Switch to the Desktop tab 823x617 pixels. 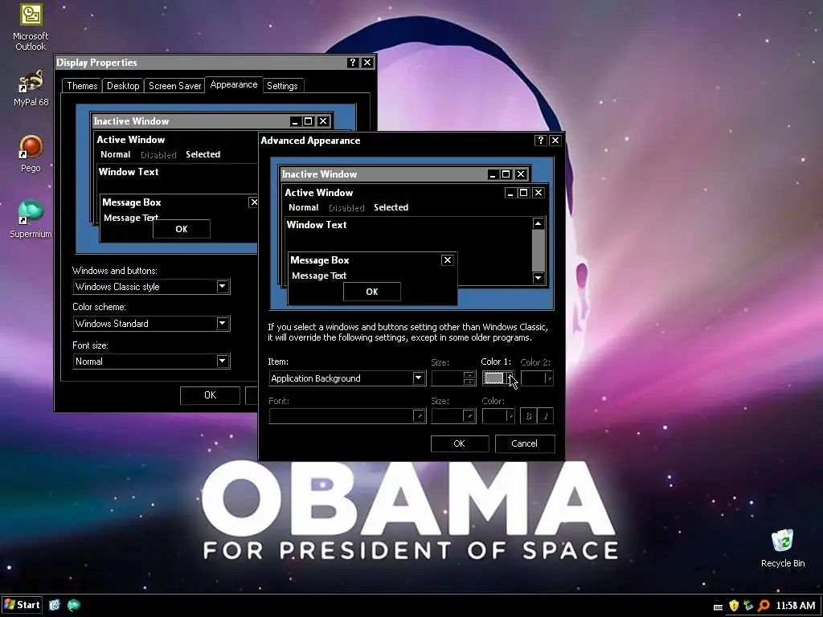click(123, 85)
